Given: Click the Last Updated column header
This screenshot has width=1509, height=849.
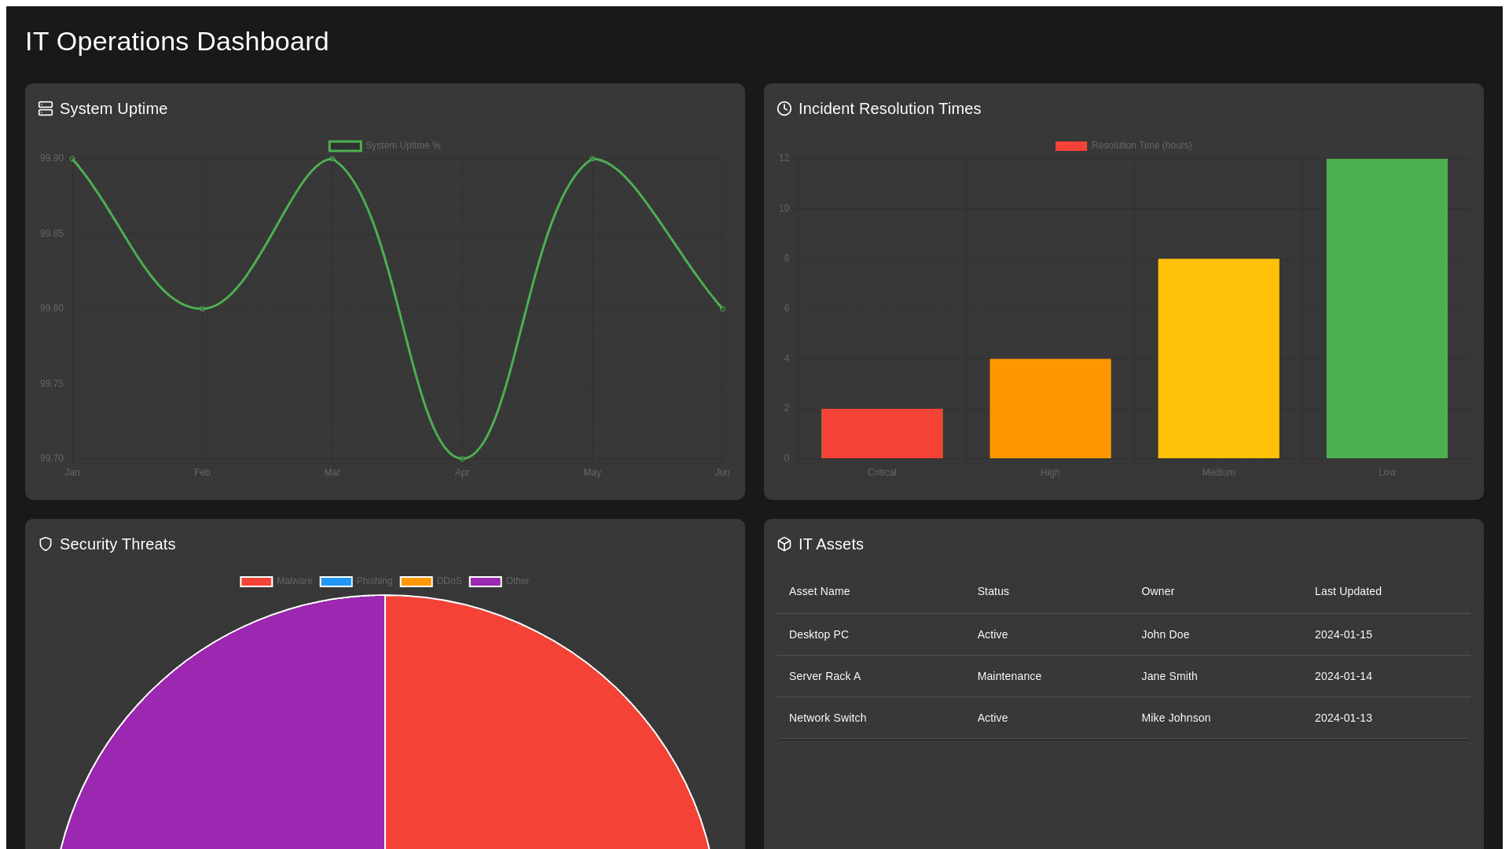Looking at the screenshot, I should 1347,591.
